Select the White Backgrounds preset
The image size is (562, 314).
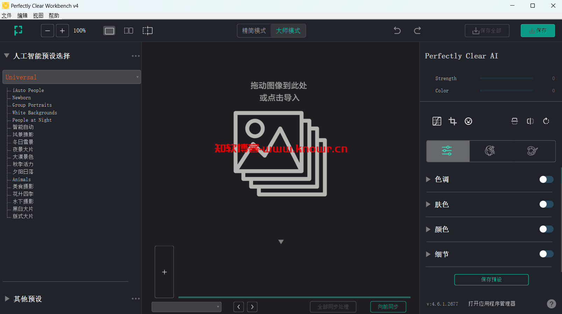[x=35, y=113]
